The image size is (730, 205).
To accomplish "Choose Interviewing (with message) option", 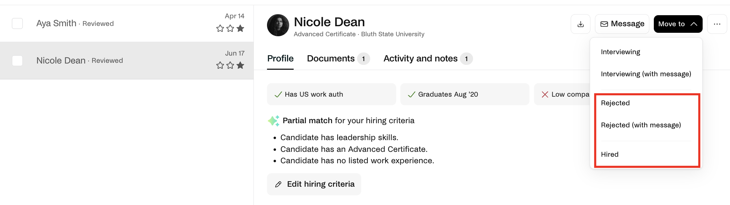I will 646,74.
